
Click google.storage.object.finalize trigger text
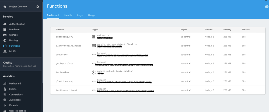[x=117, y=44]
